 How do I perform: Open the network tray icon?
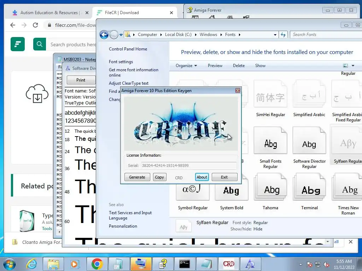318,265
